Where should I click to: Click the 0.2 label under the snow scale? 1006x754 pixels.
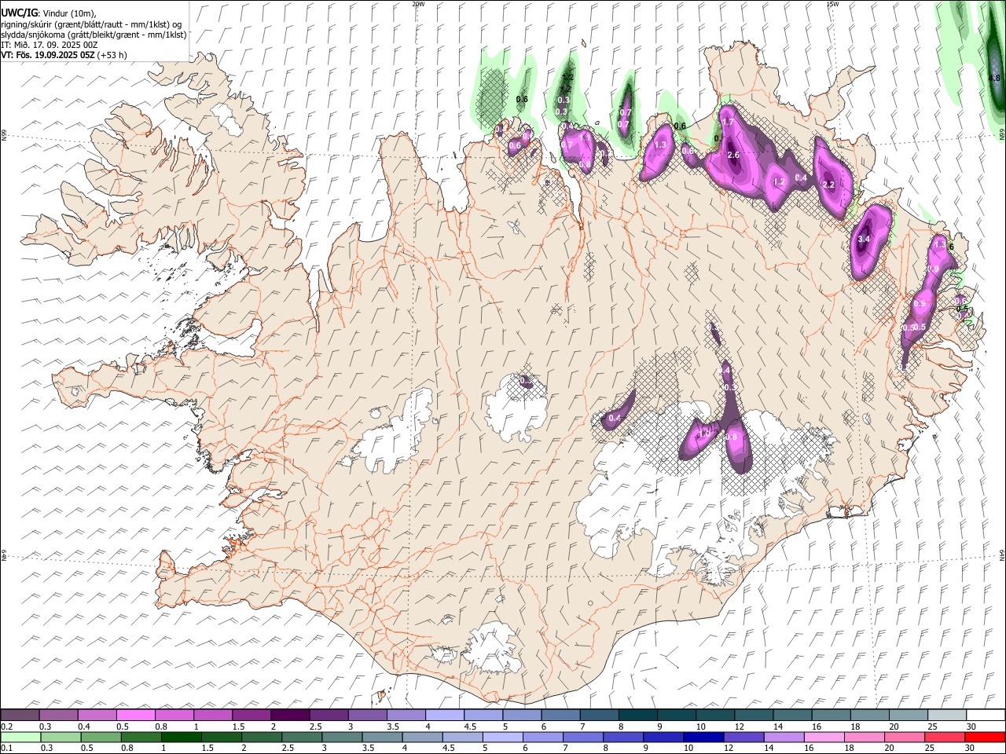(6, 727)
